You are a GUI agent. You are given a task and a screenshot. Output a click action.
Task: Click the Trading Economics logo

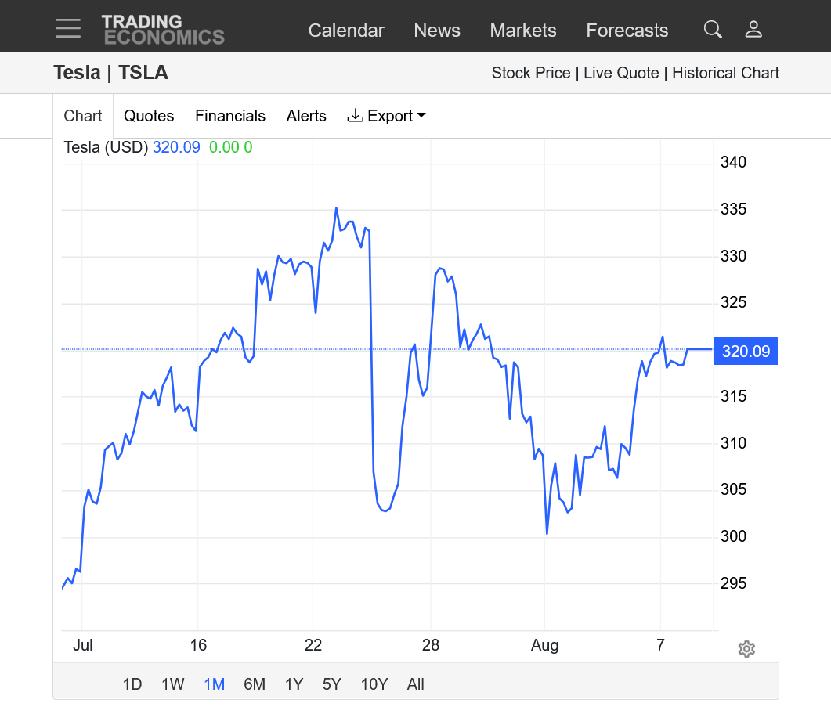point(163,29)
